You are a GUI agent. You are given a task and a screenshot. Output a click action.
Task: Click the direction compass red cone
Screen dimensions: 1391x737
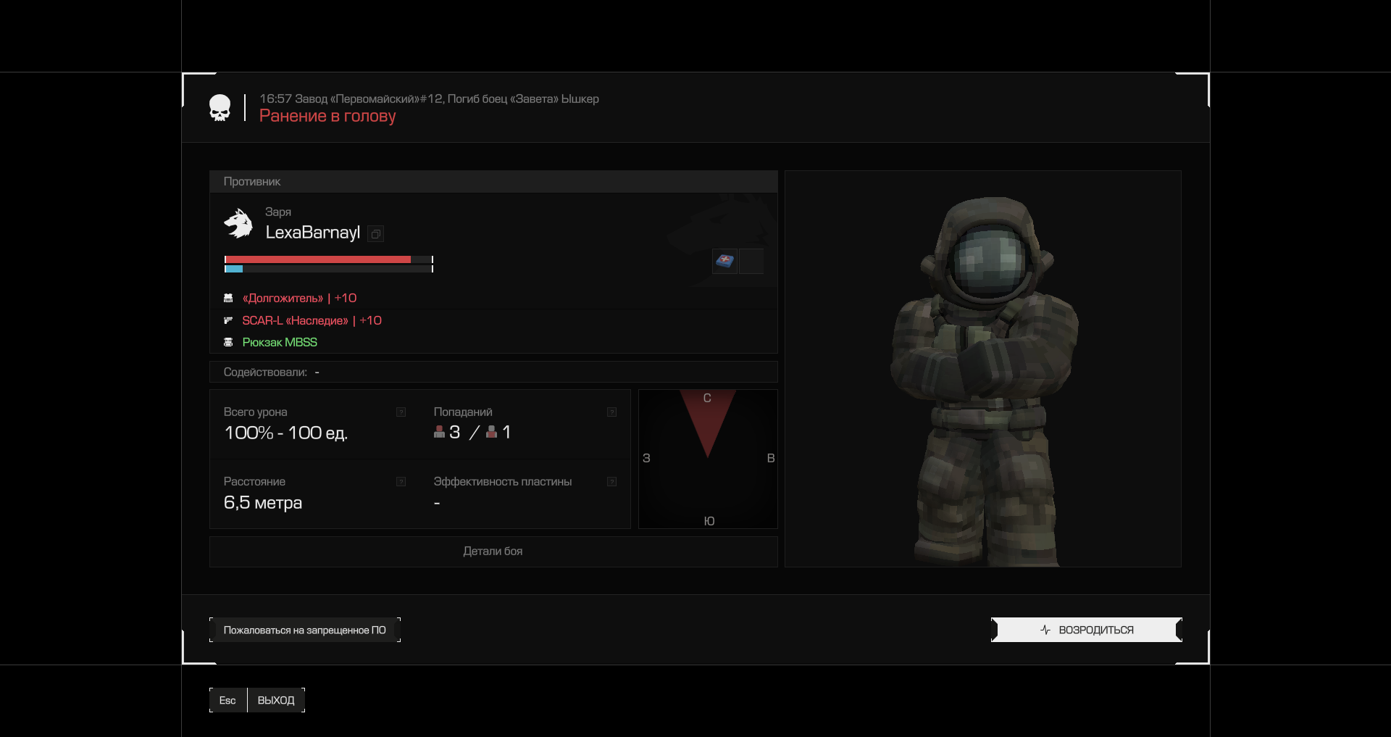tap(708, 424)
